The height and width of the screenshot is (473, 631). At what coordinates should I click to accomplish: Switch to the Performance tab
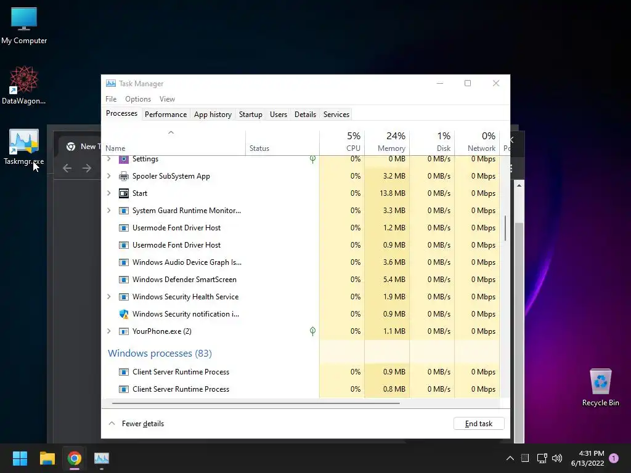(165, 115)
